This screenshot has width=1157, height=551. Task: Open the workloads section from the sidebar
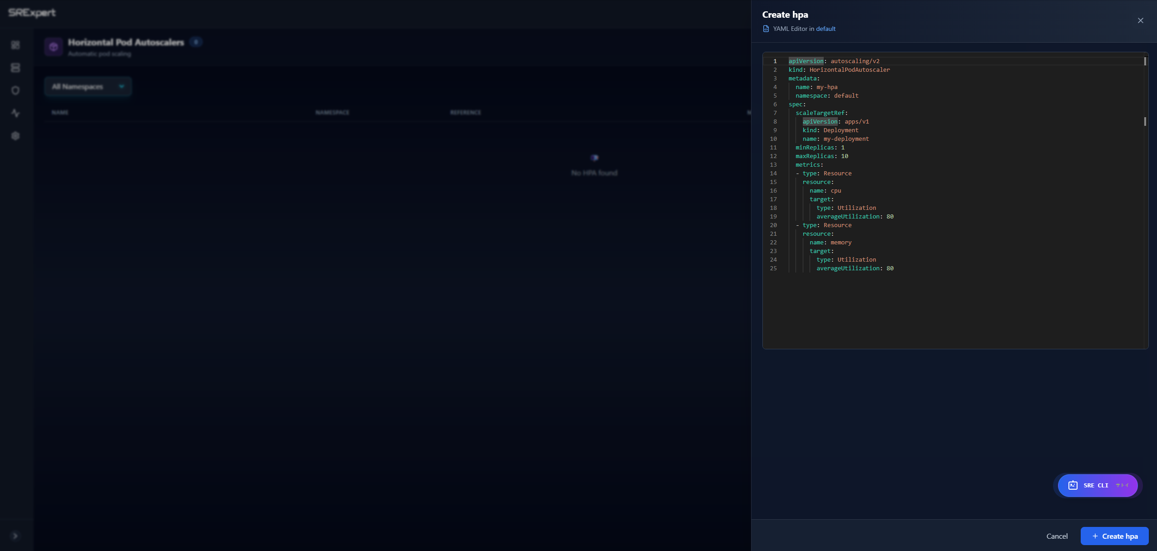pyautogui.click(x=15, y=67)
